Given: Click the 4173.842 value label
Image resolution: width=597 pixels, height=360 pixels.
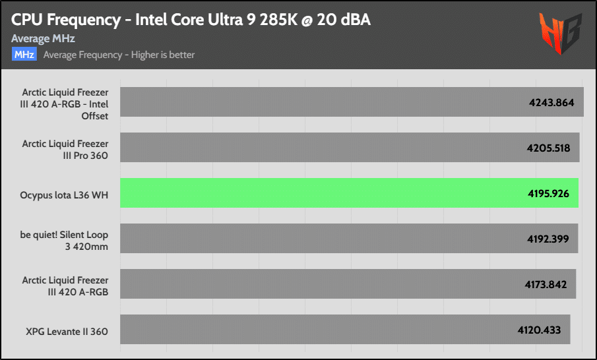Looking at the screenshot, I should (546, 284).
